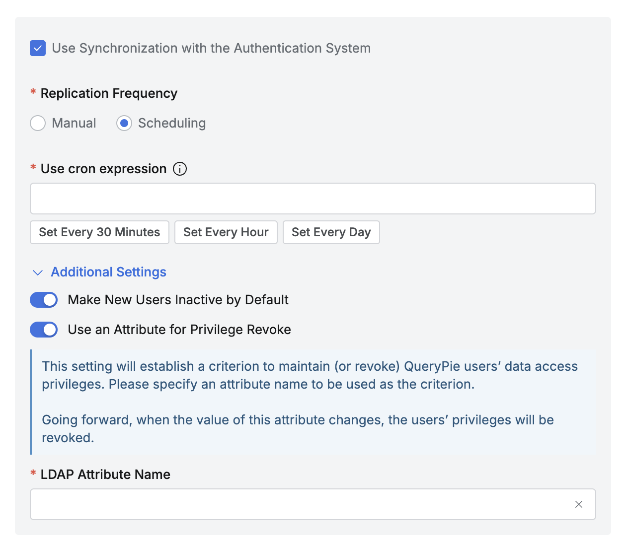Click the info icon beside Use cron expression
Screen dimensions: 627x543
(x=180, y=169)
